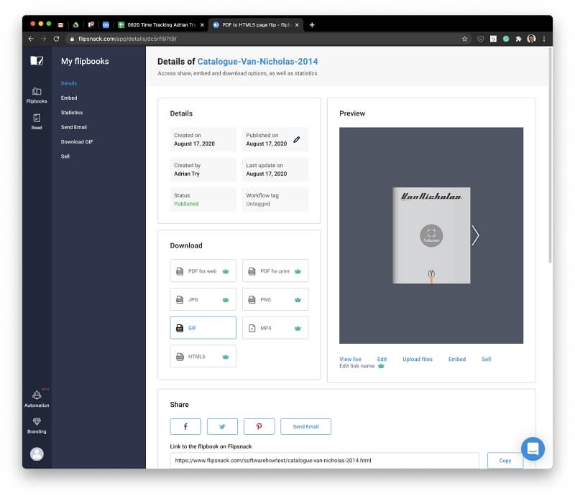
Task: Open the Automation sidebar section
Action: pos(37,398)
